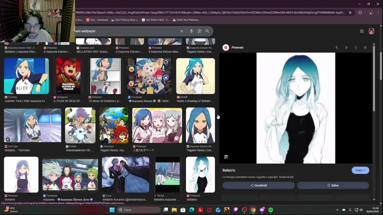The image size is (383, 215).
Task: Select the Reddit drawing of Bellatrix thumbnail
Action: pyautogui.click(x=195, y=76)
